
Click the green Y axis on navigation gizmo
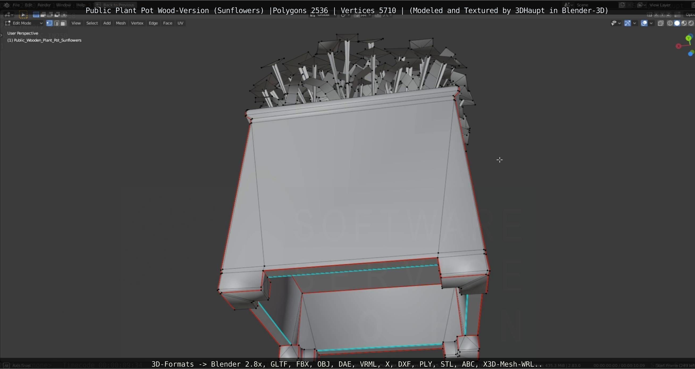click(x=688, y=38)
